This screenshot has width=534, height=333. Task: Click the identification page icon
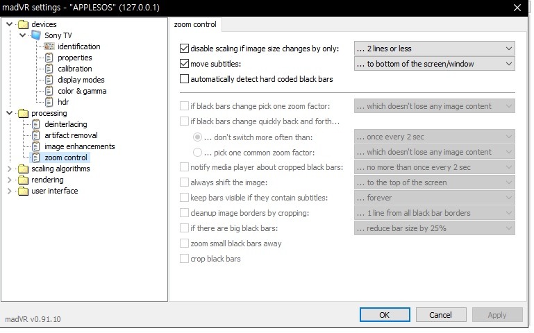[x=49, y=46]
